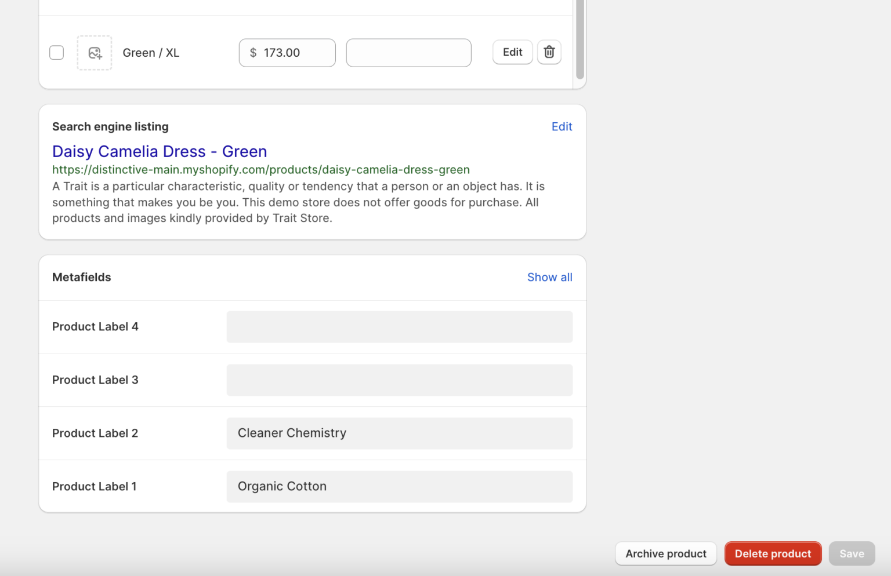Click the trash icon to delete the variant
Viewport: 891px width, 576px height.
point(549,52)
